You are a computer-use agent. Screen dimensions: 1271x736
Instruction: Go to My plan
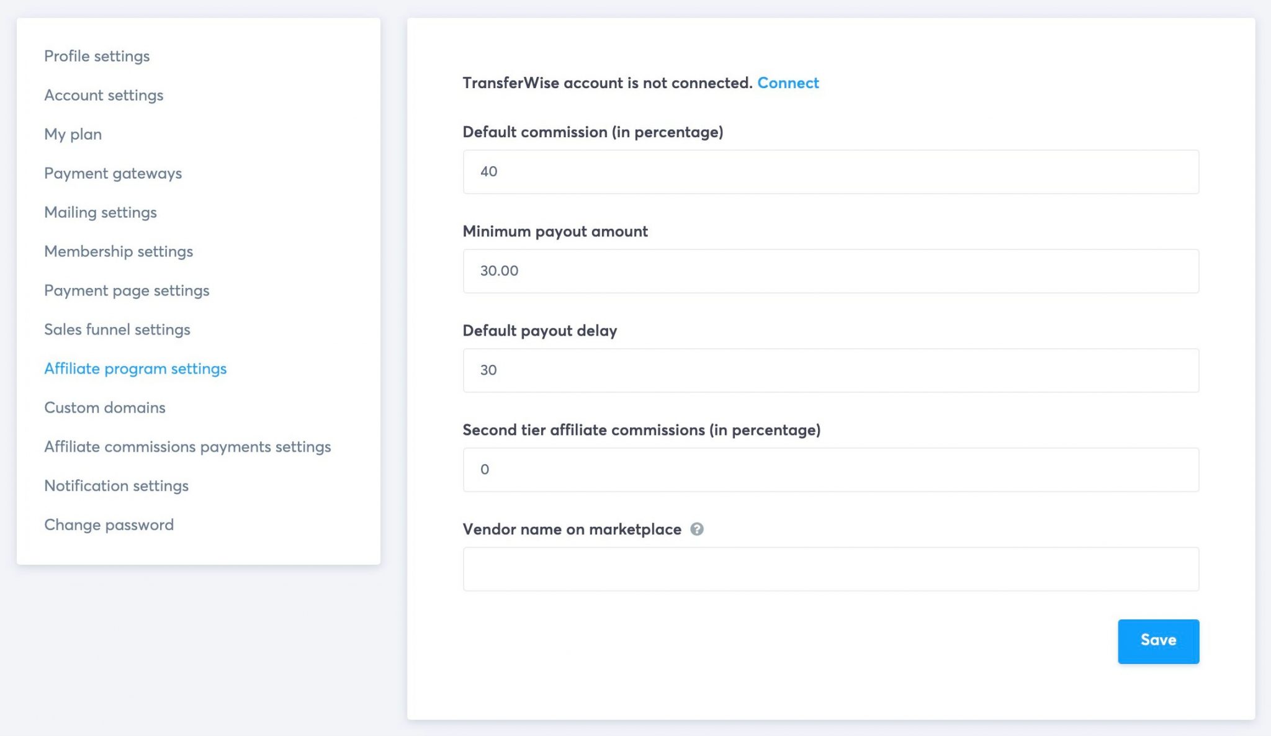pos(73,134)
